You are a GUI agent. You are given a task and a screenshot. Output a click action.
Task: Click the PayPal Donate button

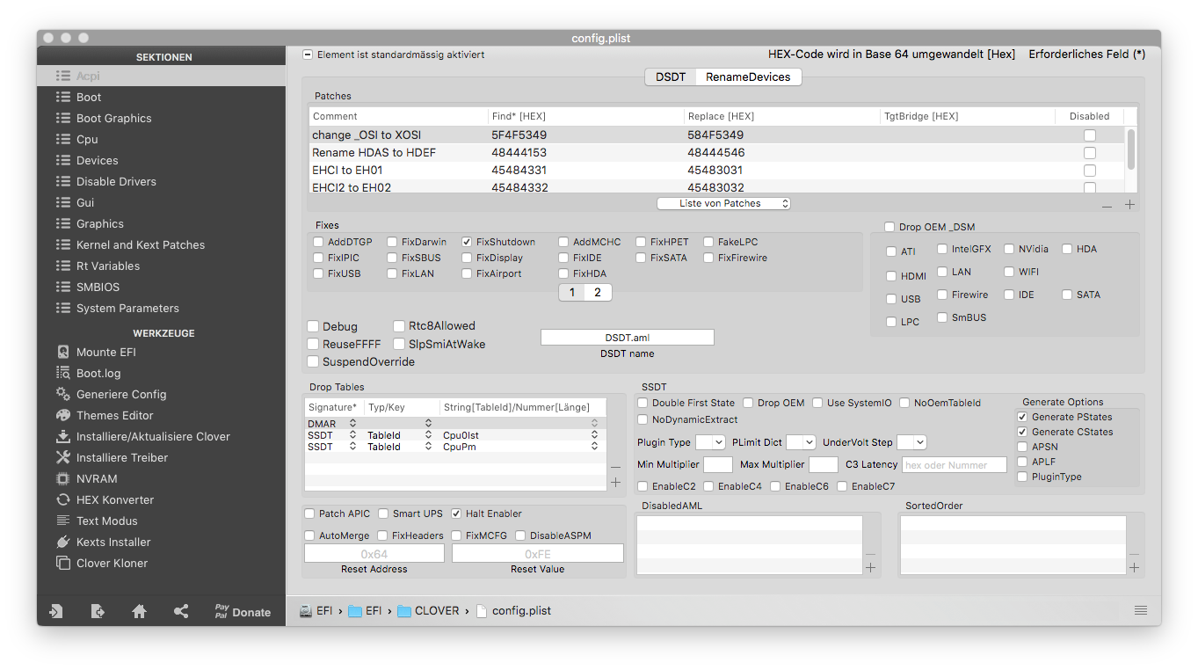pyautogui.click(x=243, y=612)
